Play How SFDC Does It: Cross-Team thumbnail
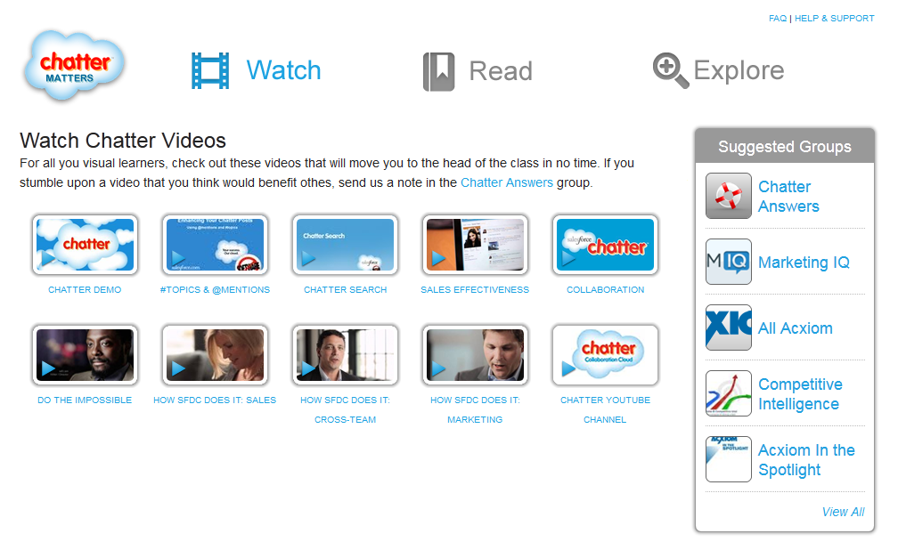This screenshot has height=558, width=898. point(345,355)
